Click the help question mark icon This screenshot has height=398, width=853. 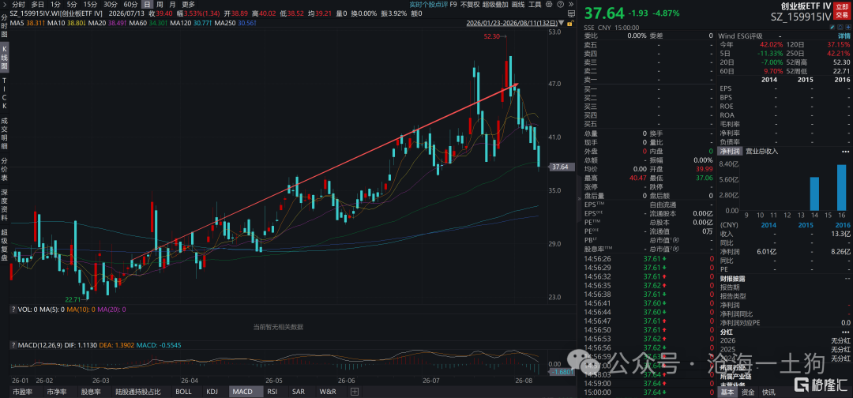tap(560, 5)
